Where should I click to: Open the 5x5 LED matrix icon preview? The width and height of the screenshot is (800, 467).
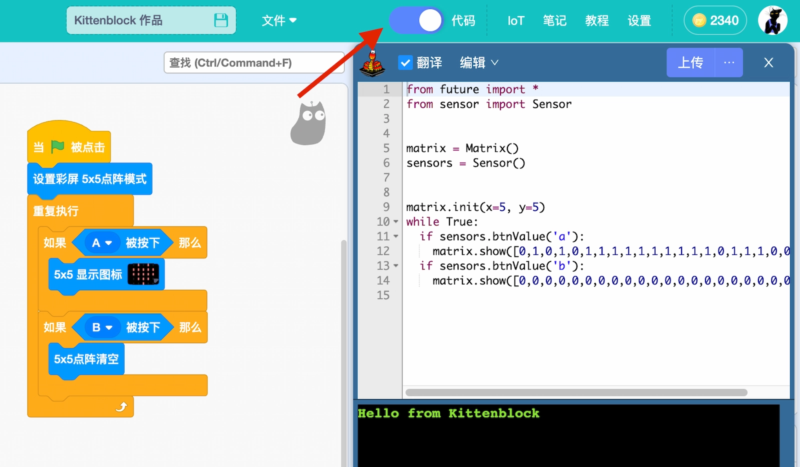click(x=143, y=274)
